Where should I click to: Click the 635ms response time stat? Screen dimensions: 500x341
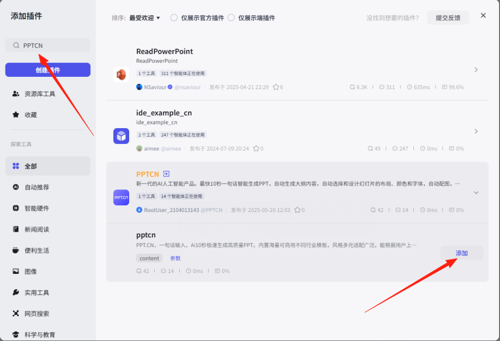point(419,87)
